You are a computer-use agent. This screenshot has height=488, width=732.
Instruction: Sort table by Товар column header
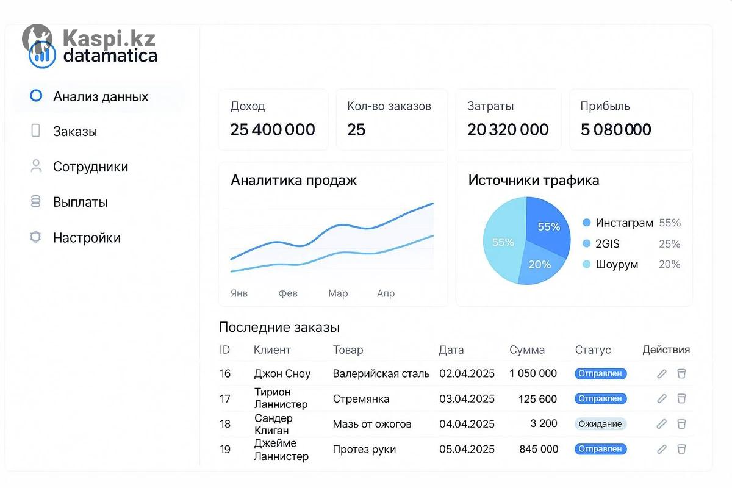tap(348, 350)
